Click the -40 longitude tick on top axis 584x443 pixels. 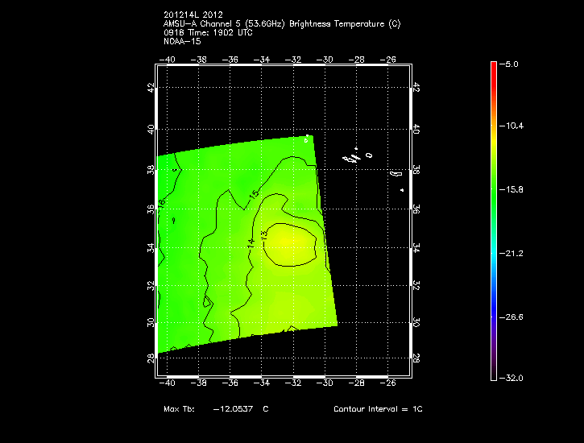point(168,59)
